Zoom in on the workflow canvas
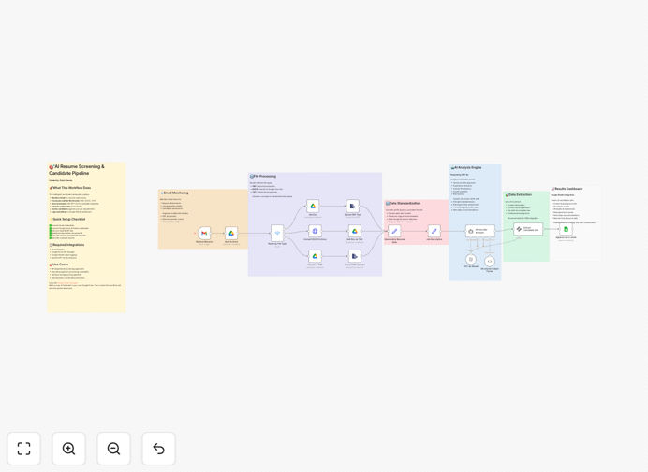 click(68, 449)
